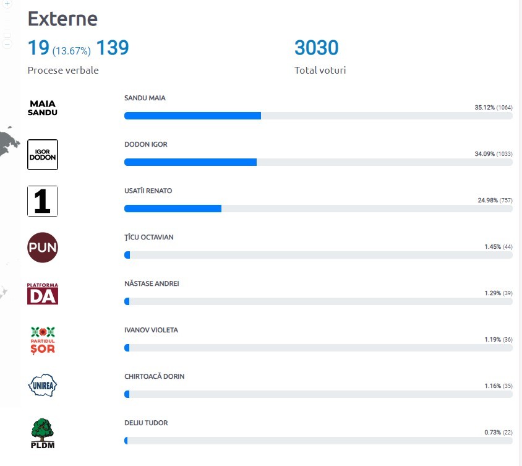The width and height of the screenshot is (522, 466).
Task: Click Dodon Igor's blue progress bar
Action: pos(190,162)
